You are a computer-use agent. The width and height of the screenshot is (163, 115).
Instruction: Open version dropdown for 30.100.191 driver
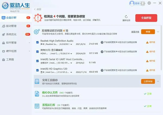(71, 63)
